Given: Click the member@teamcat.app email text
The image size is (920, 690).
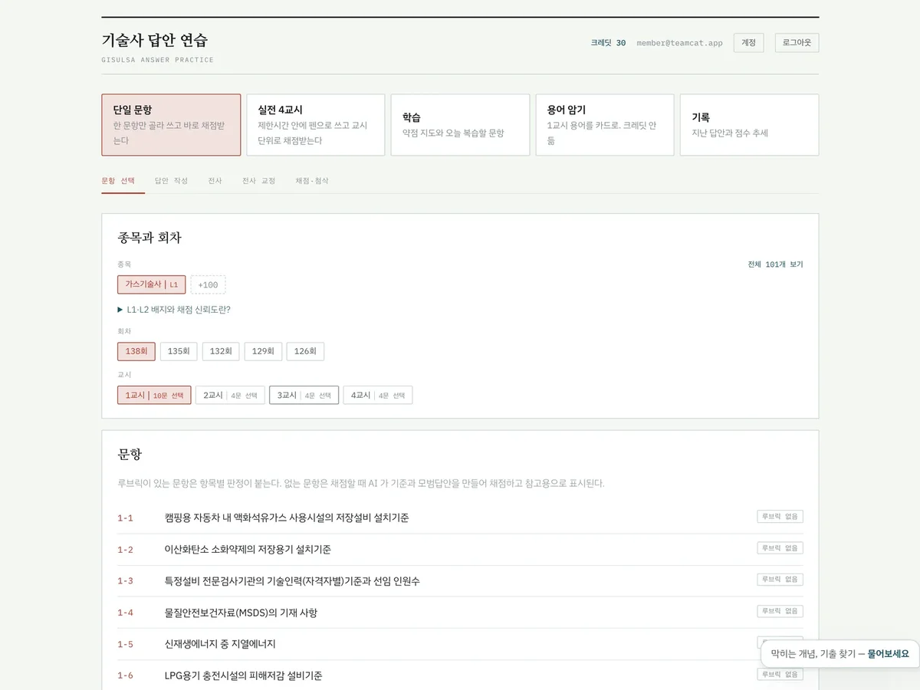Looking at the screenshot, I should click(x=679, y=43).
